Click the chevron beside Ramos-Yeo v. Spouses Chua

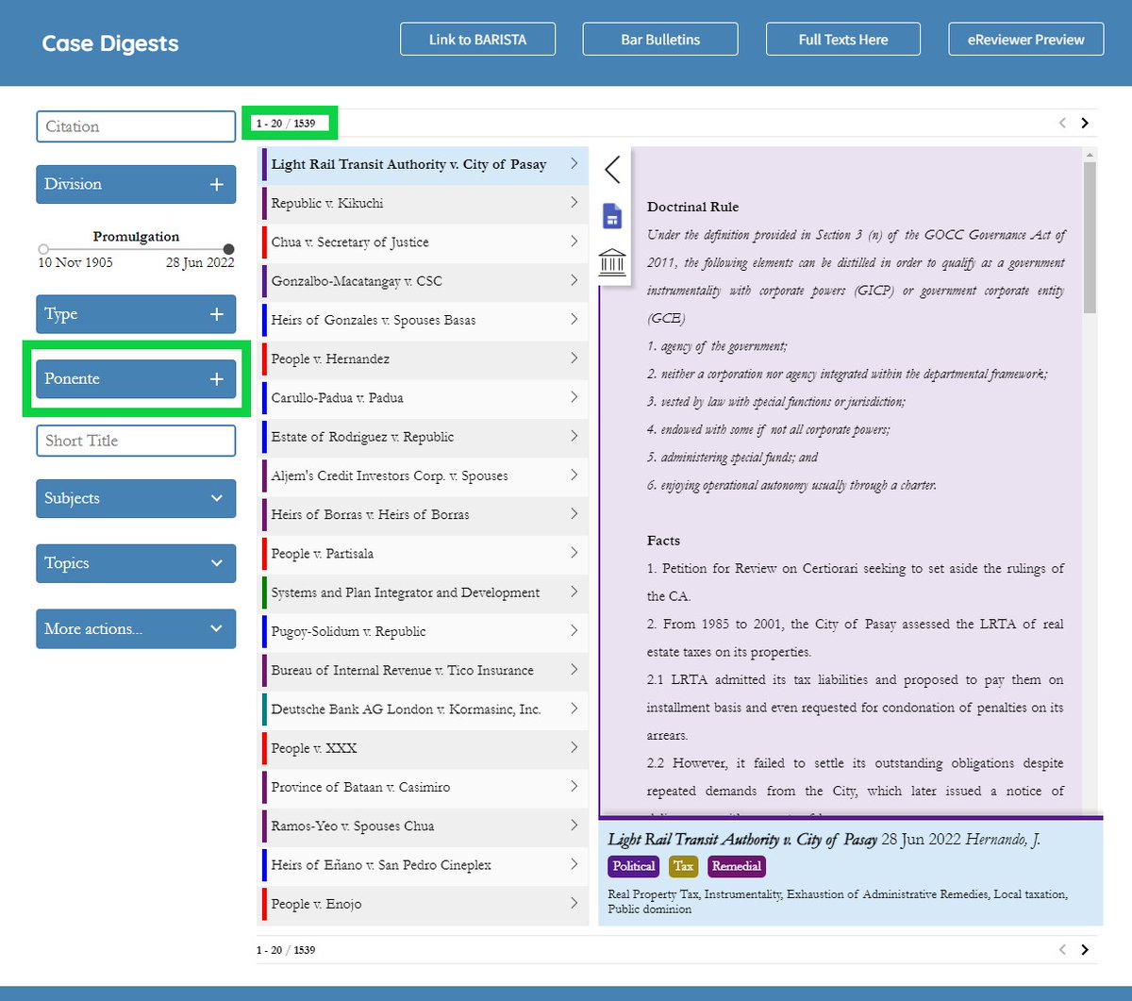[574, 826]
